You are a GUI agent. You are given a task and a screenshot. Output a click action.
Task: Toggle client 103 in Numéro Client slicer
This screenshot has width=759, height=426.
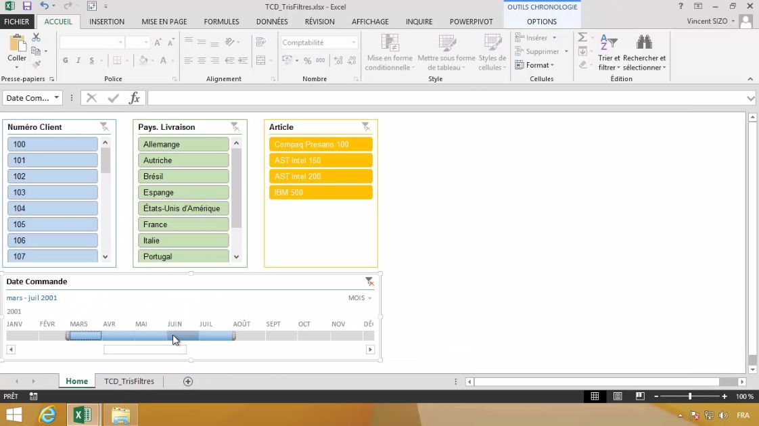(53, 193)
